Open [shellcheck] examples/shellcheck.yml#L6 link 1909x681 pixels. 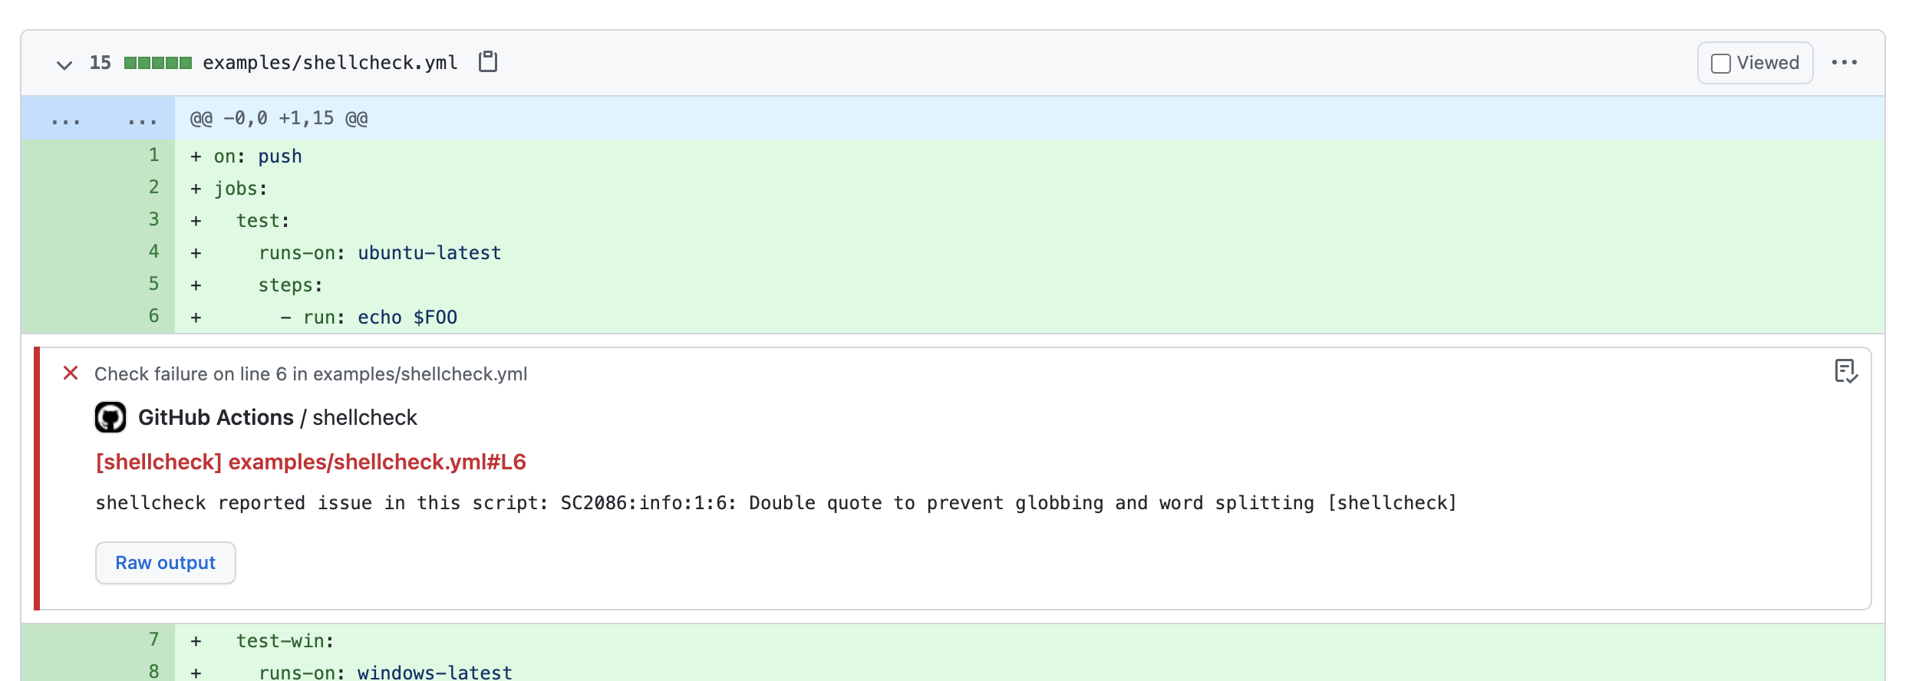pos(311,462)
